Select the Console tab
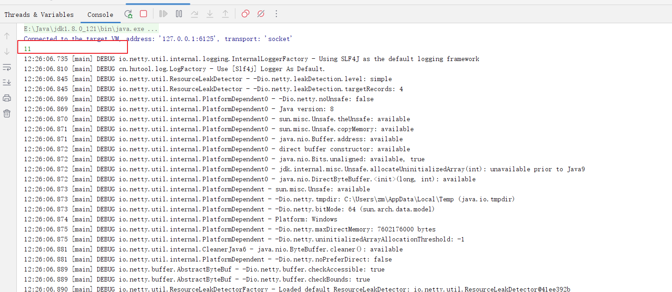 (100, 15)
